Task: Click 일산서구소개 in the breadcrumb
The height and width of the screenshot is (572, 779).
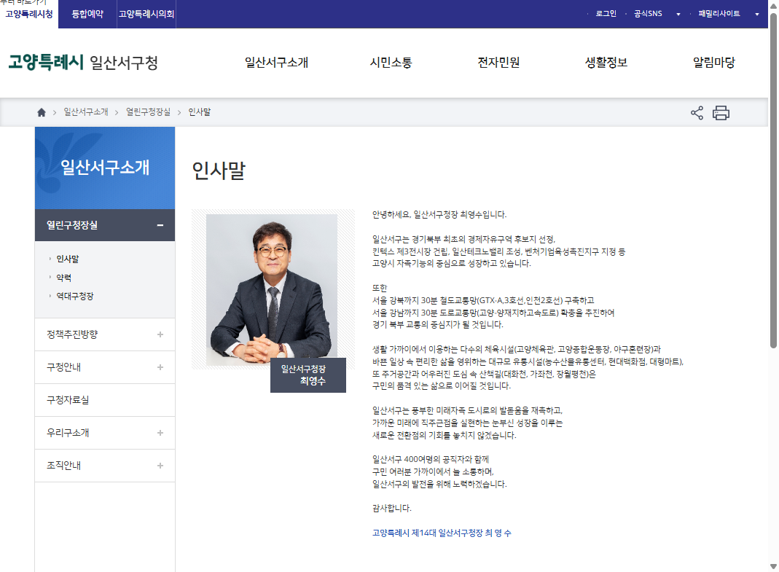Action: click(86, 112)
